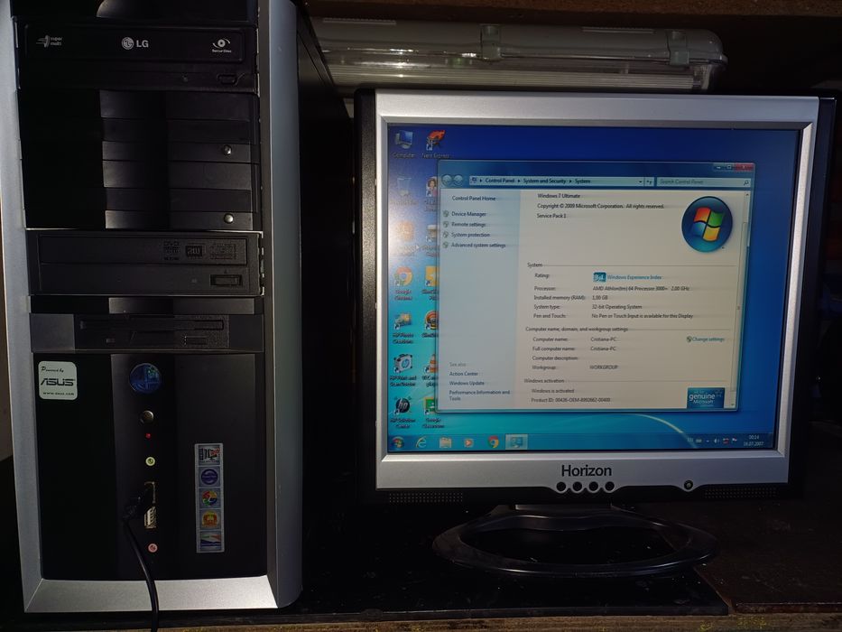Click the AMD Athlon processor value
Screen dimensions: 842x632
[641, 289]
